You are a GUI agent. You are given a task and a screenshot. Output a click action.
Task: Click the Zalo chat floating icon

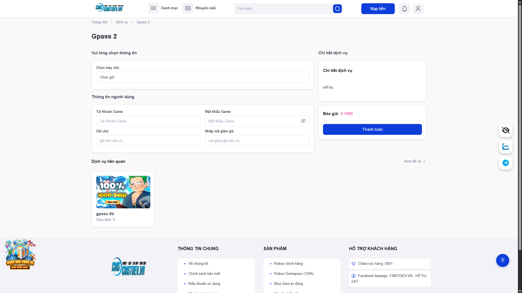click(x=505, y=146)
